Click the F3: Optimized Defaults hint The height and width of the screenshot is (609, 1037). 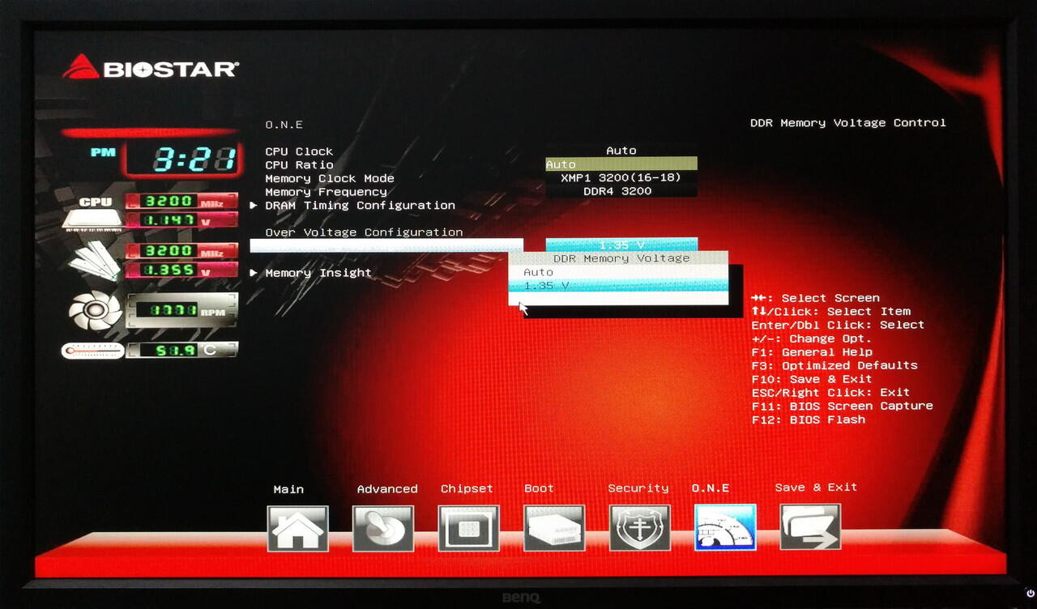[834, 365]
